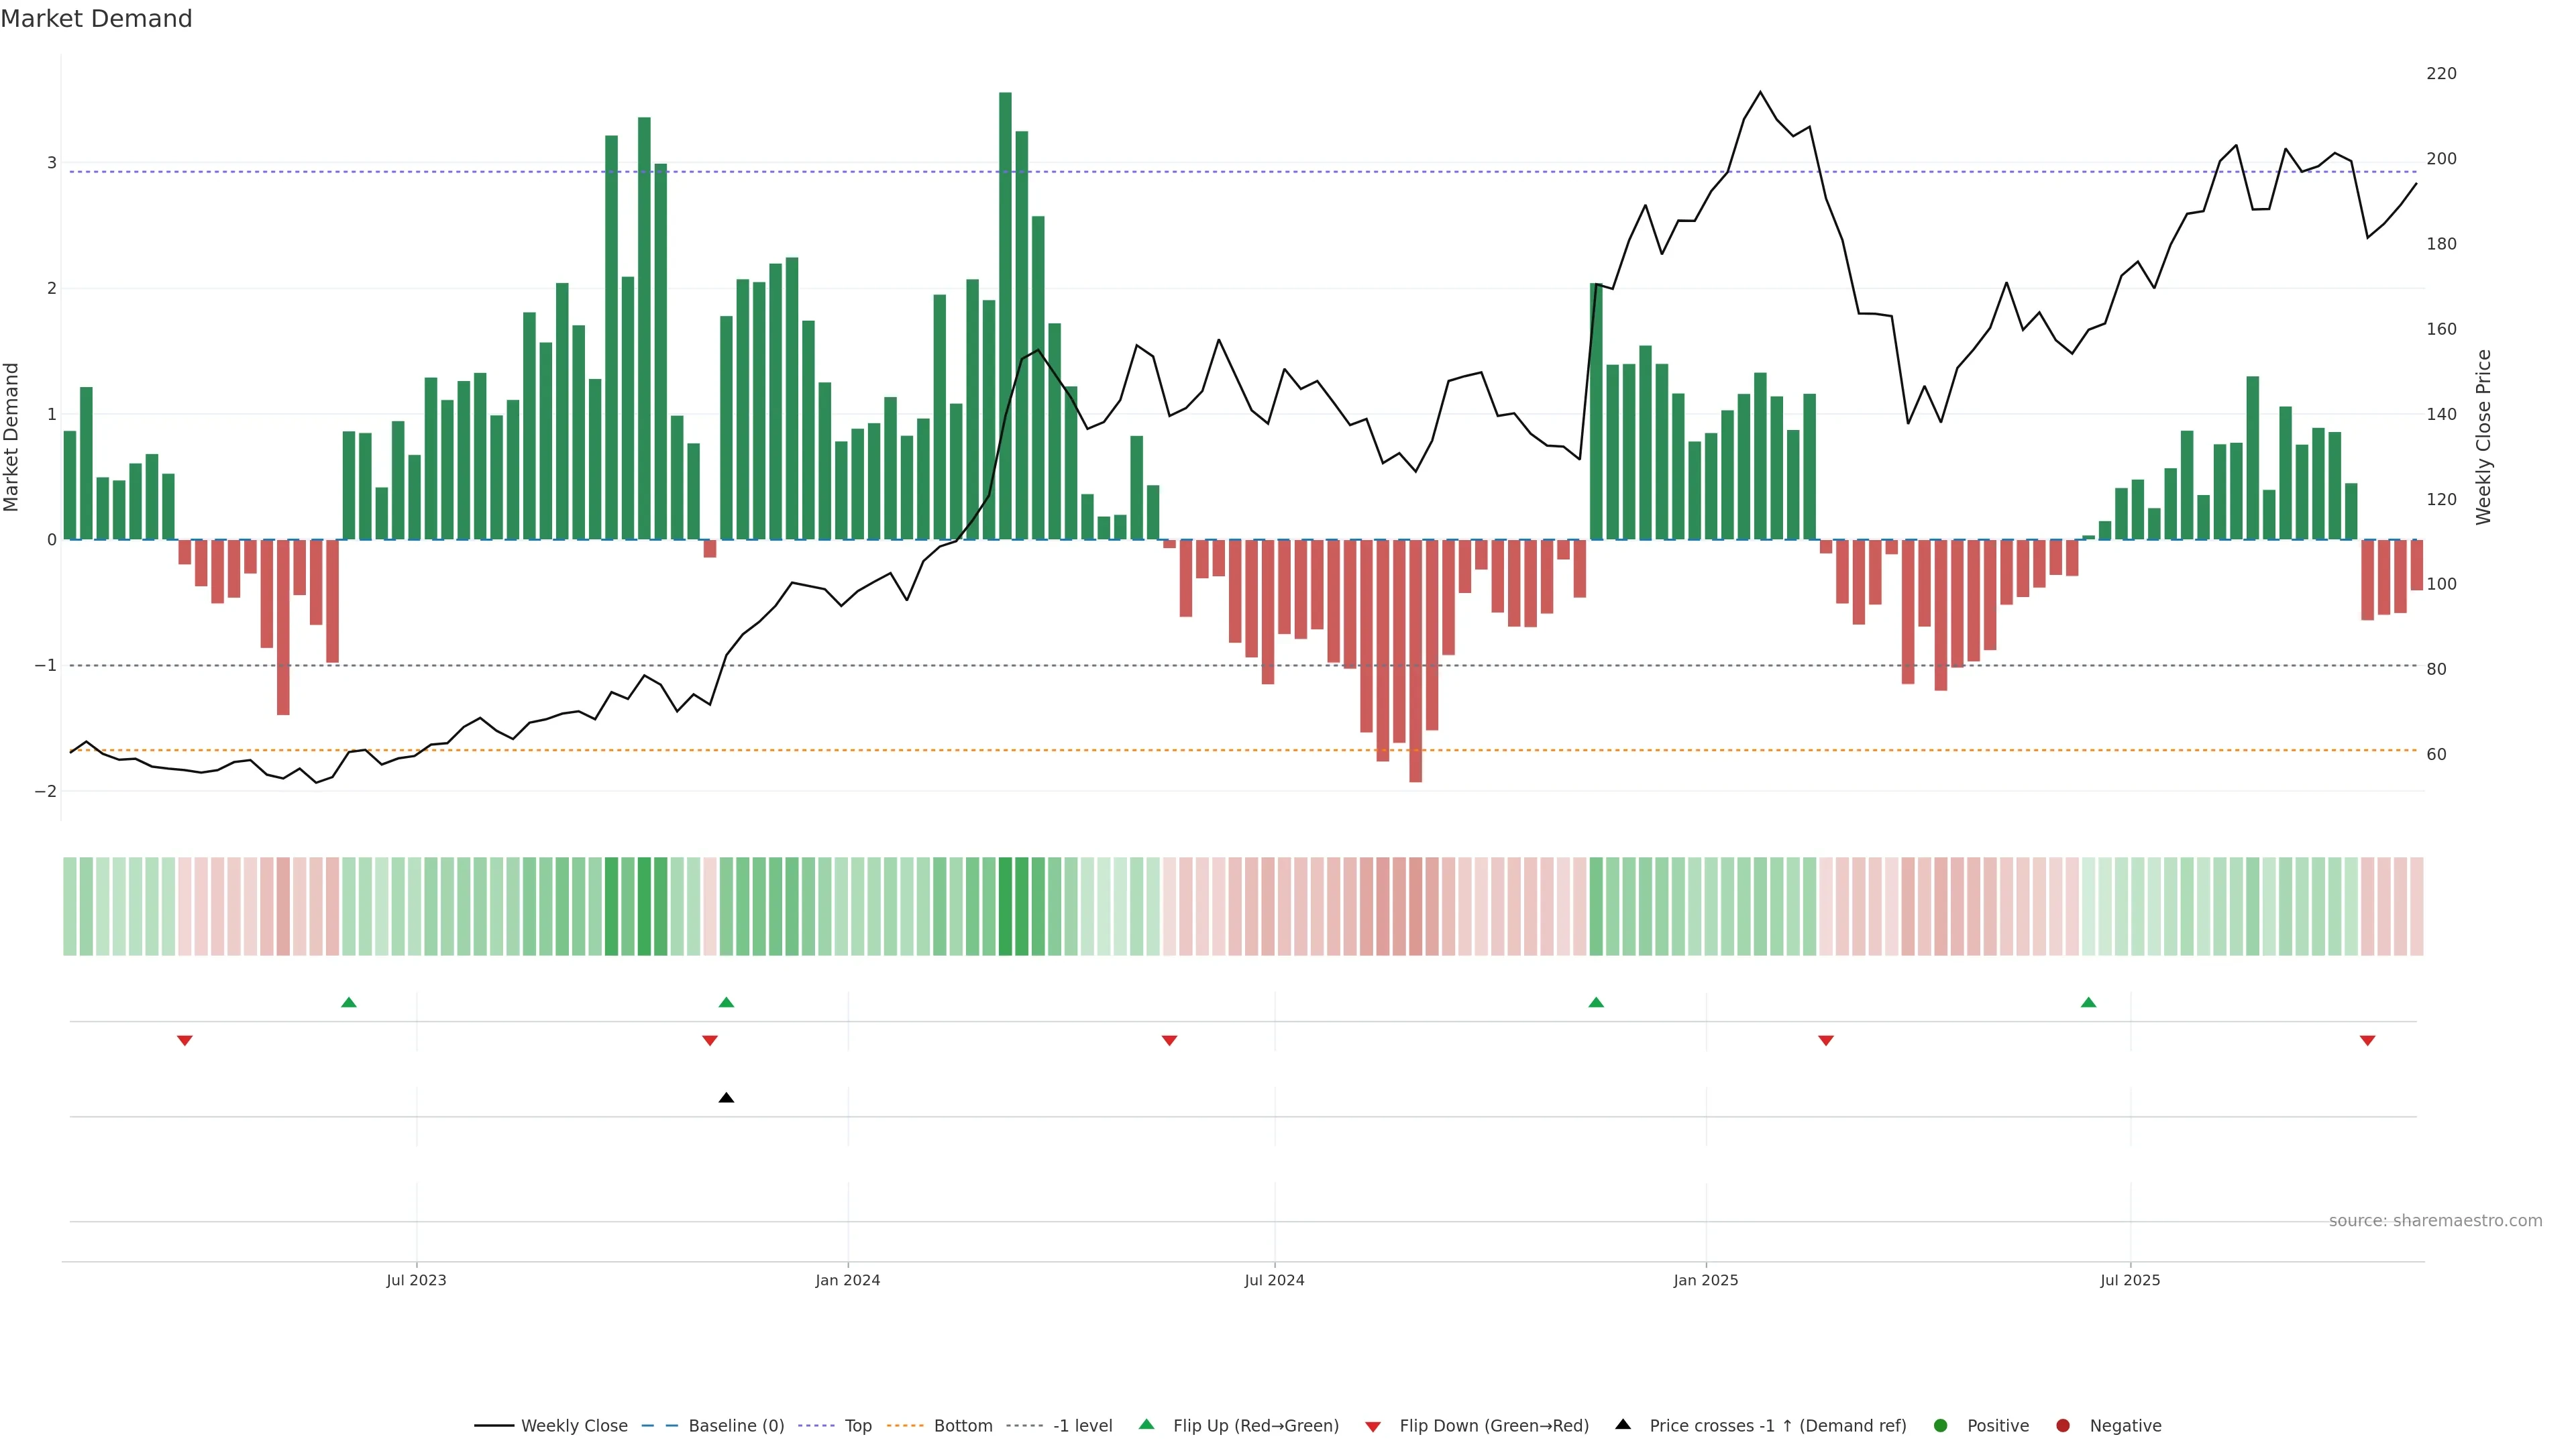The width and height of the screenshot is (2576, 1449).
Task: Click the green flip-up marker before Jan 2025
Action: (1596, 1002)
